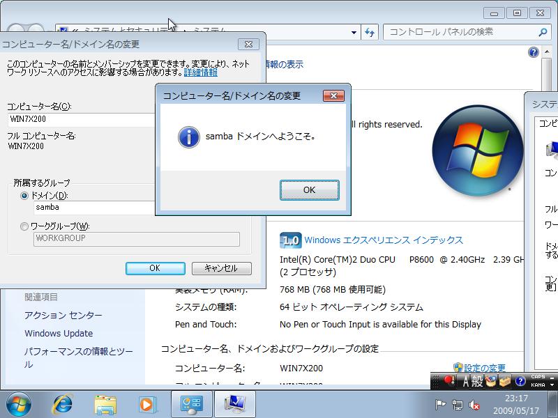Click the Windows logo orb image
This screenshot has width=558, height=418.
(477, 150)
